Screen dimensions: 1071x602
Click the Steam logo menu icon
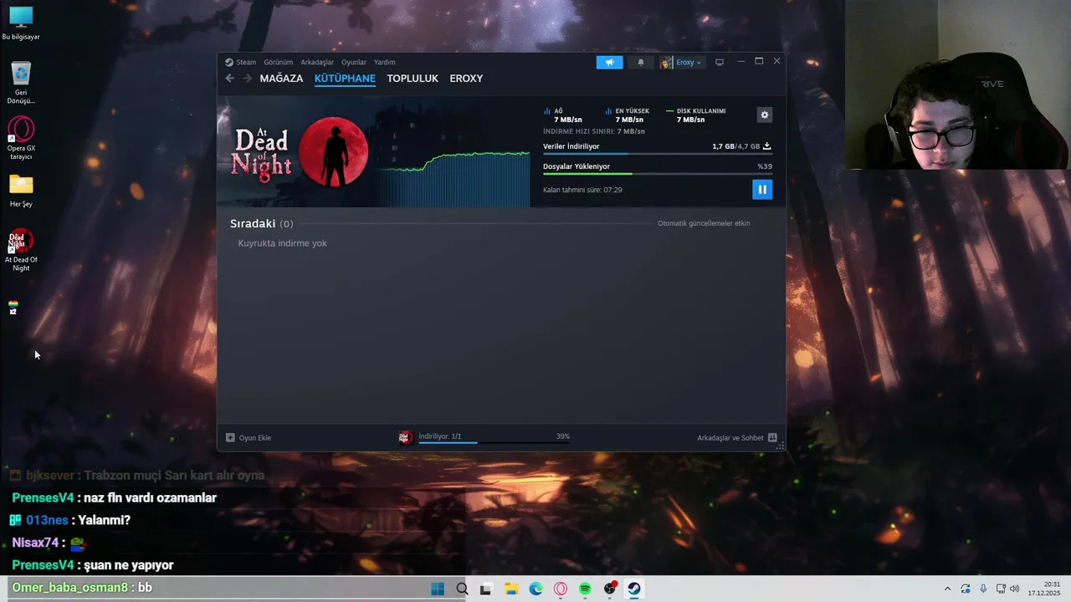click(x=229, y=62)
